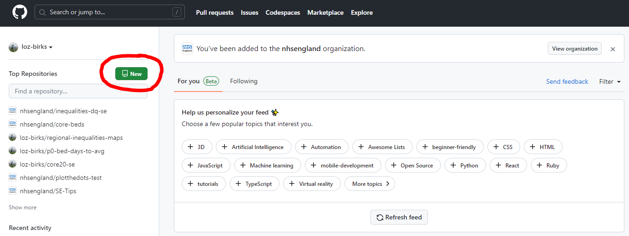Open Pull requests in the top navigation

(x=215, y=12)
